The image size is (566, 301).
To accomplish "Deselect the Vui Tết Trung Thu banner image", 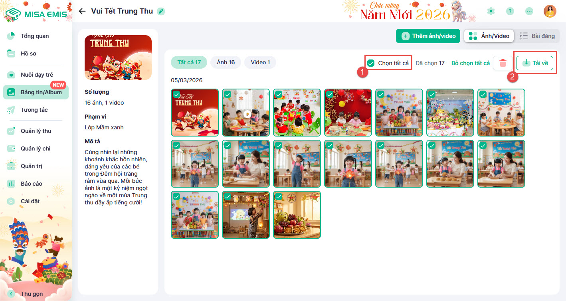I will 176,94.
